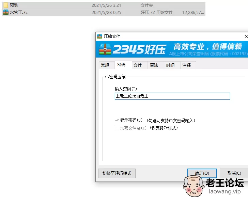
Task: Open the 算法 tab
Action: click(154, 65)
